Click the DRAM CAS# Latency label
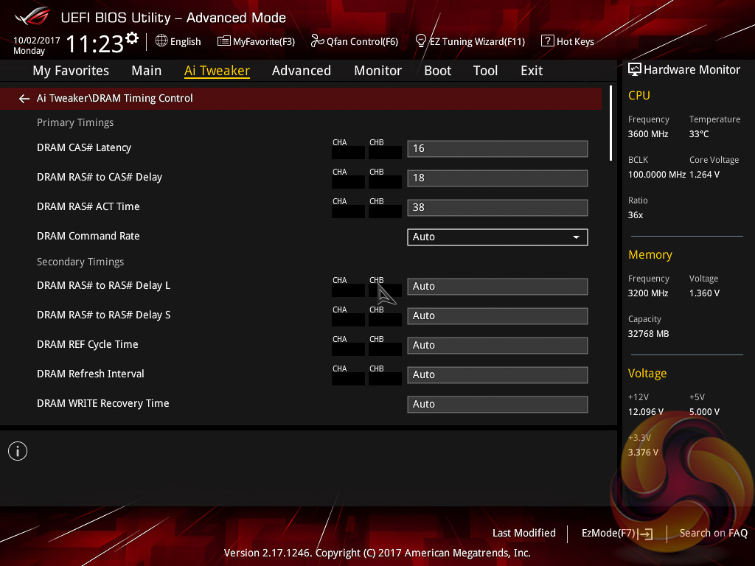 (84, 147)
